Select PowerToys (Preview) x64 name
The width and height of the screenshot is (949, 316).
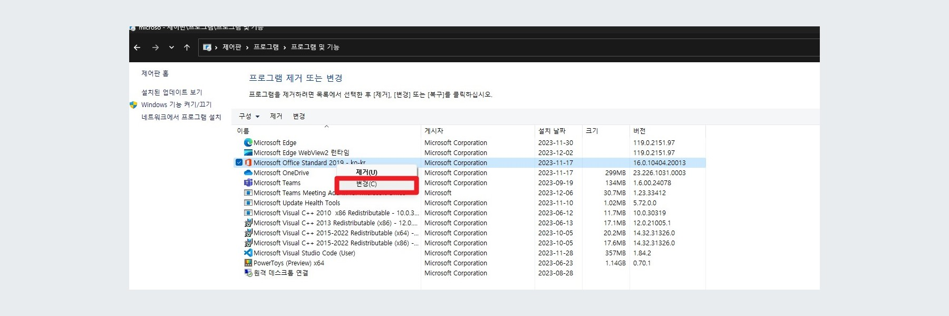289,263
